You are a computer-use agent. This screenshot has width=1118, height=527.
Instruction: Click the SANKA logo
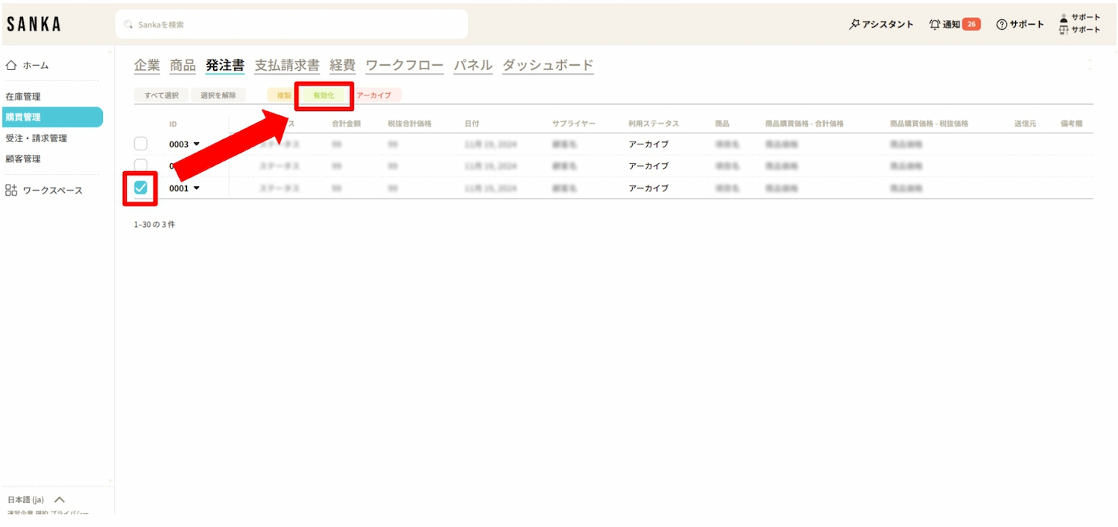(x=34, y=25)
